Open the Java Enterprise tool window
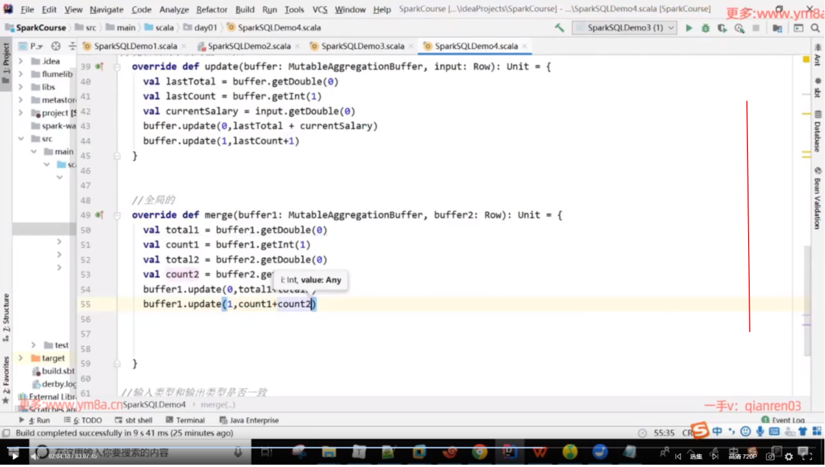Viewport: 825px width, 467px height. click(249, 420)
